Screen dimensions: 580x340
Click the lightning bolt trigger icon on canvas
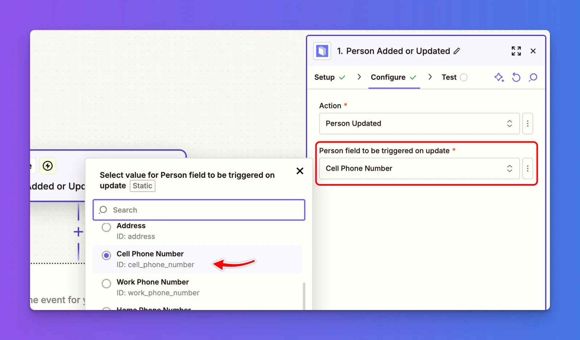click(47, 166)
